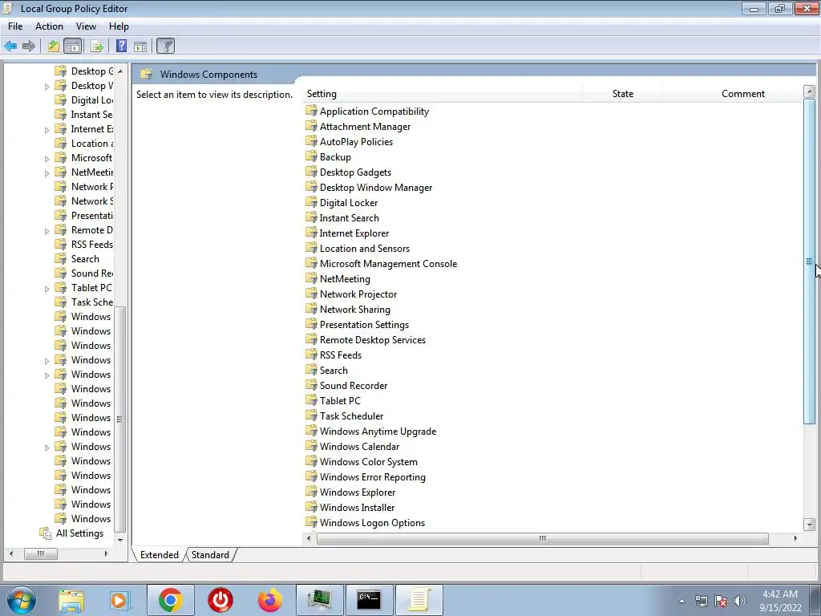Open Firefox from the taskbar
The width and height of the screenshot is (821, 616).
pos(270,600)
